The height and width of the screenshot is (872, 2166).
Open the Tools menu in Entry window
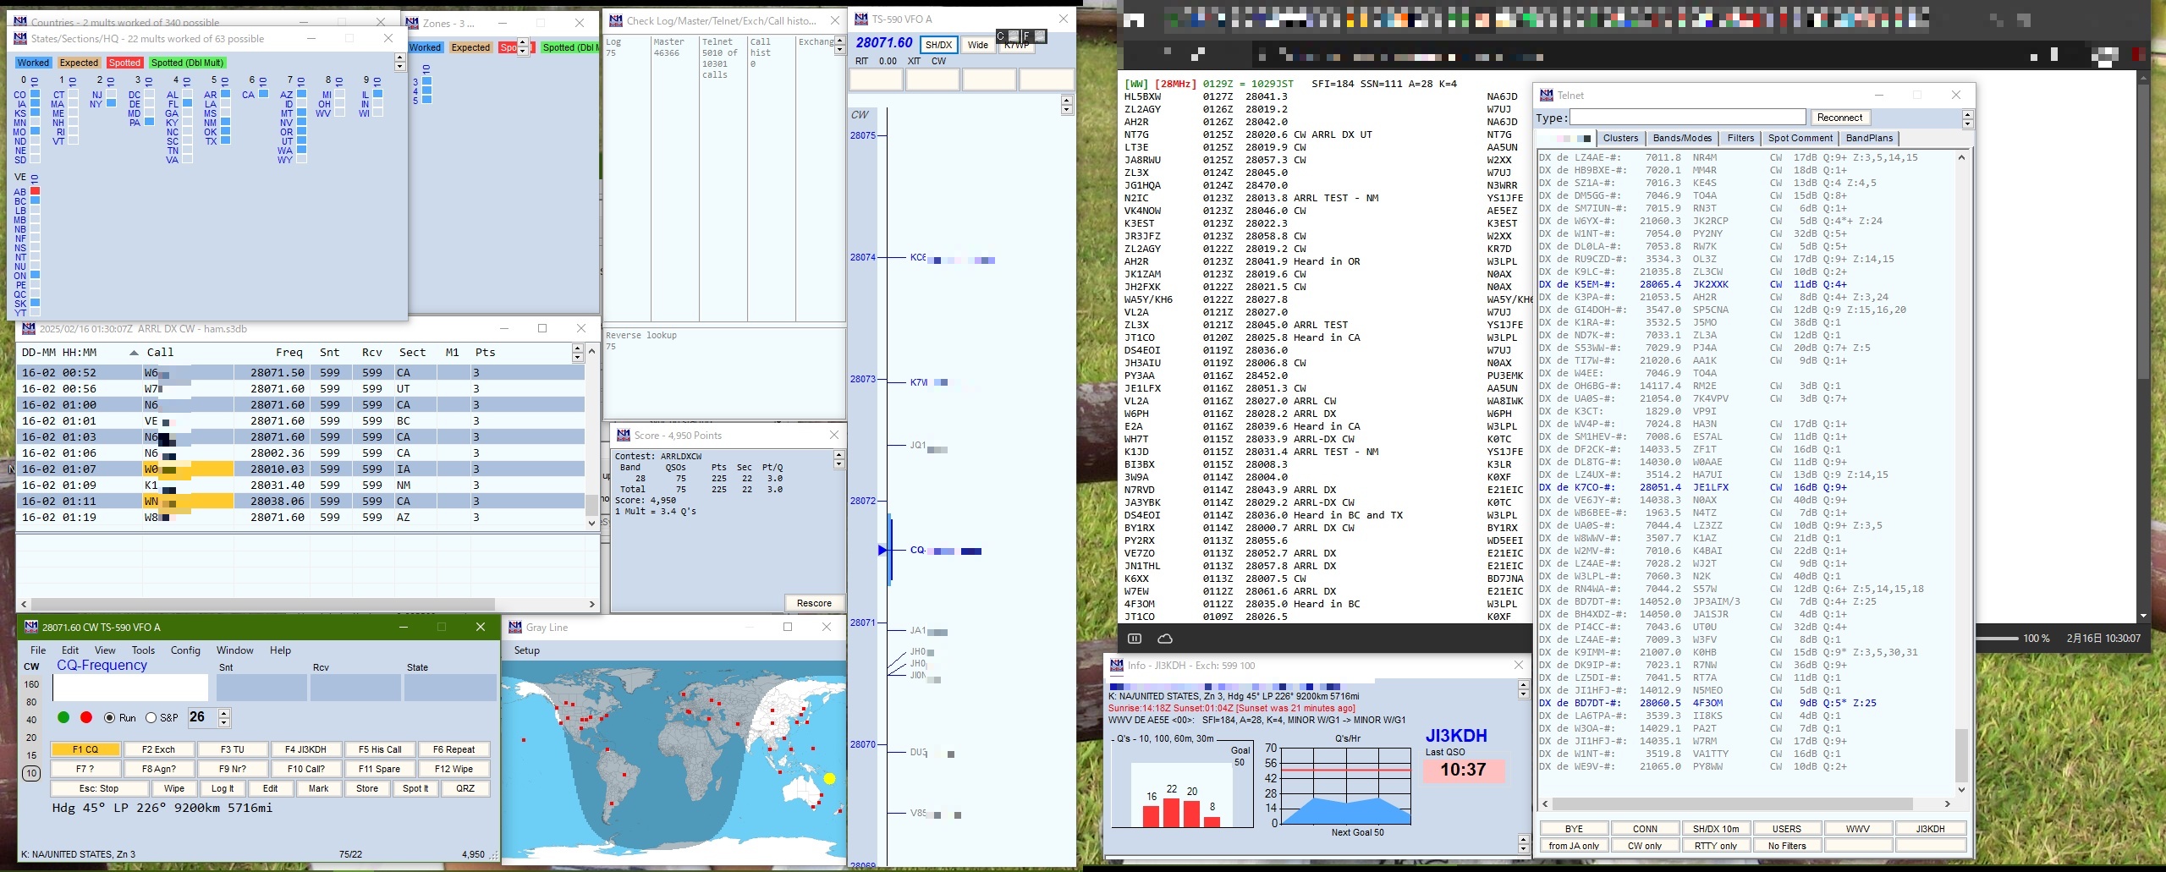click(143, 650)
